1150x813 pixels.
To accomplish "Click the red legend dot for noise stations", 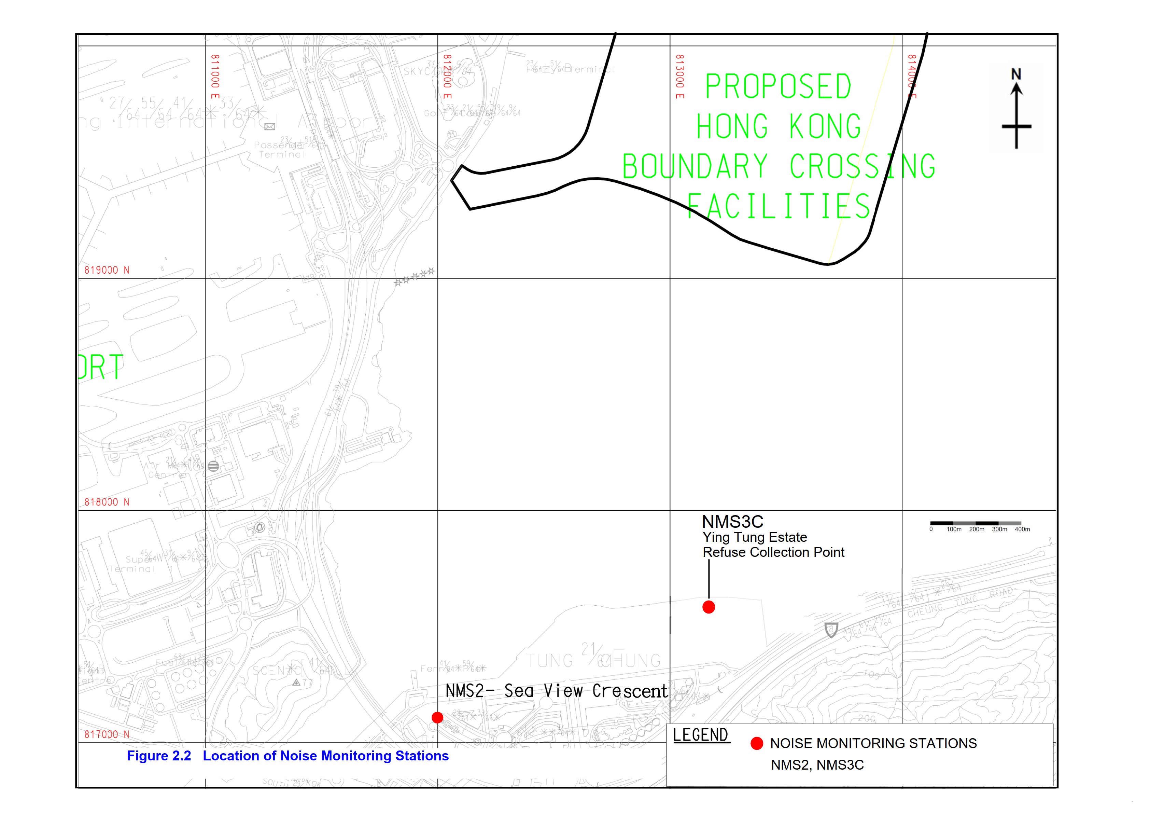I will [x=757, y=743].
